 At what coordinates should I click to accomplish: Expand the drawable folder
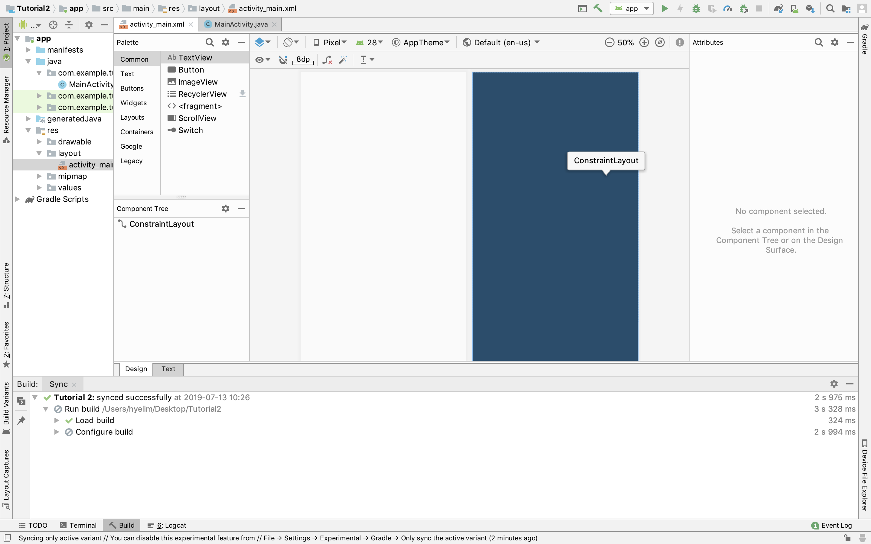click(x=39, y=142)
